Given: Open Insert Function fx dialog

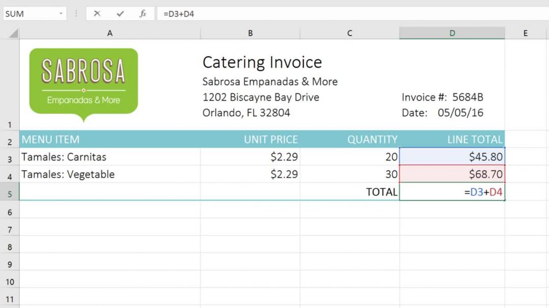Looking at the screenshot, I should 143,14.
